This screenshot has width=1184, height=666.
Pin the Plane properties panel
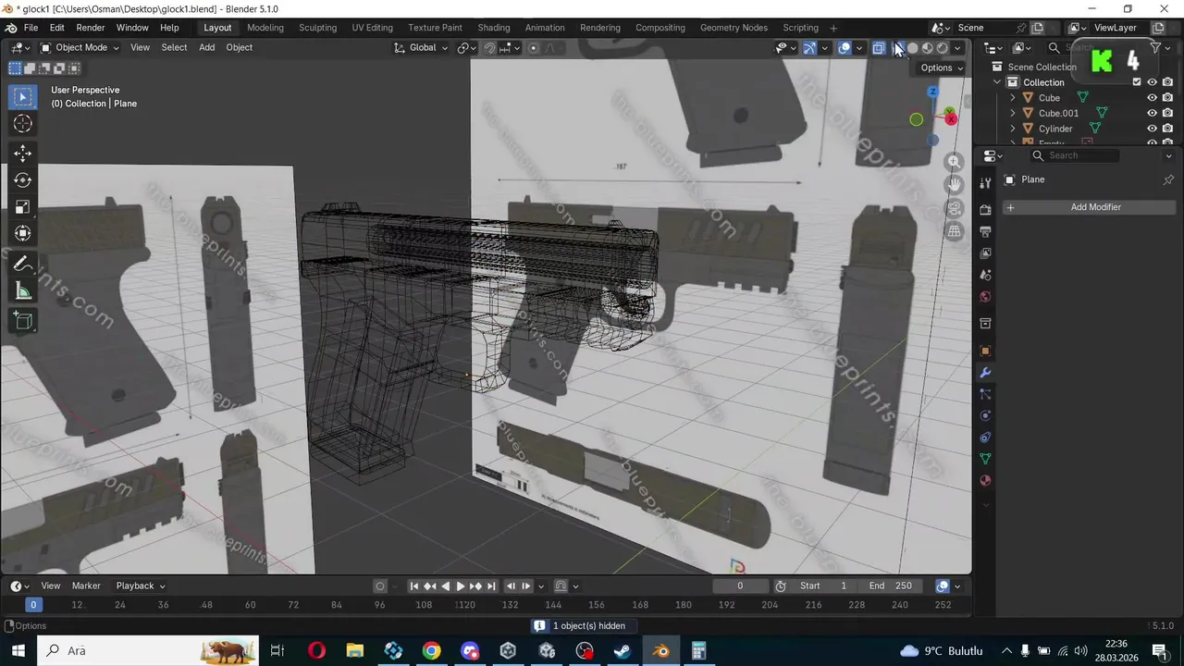[1167, 179]
